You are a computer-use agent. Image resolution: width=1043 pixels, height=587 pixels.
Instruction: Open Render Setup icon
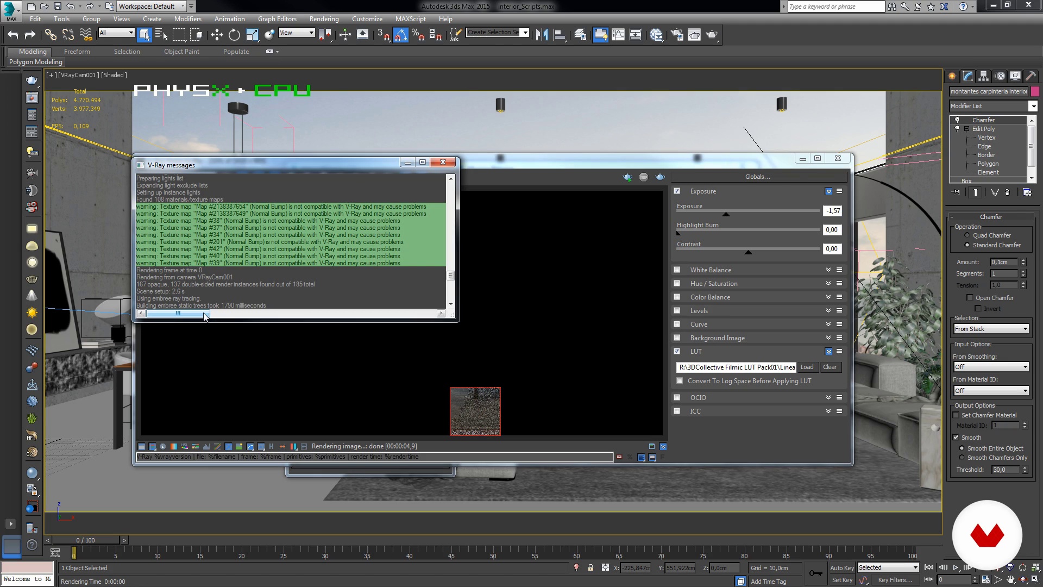[677, 35]
